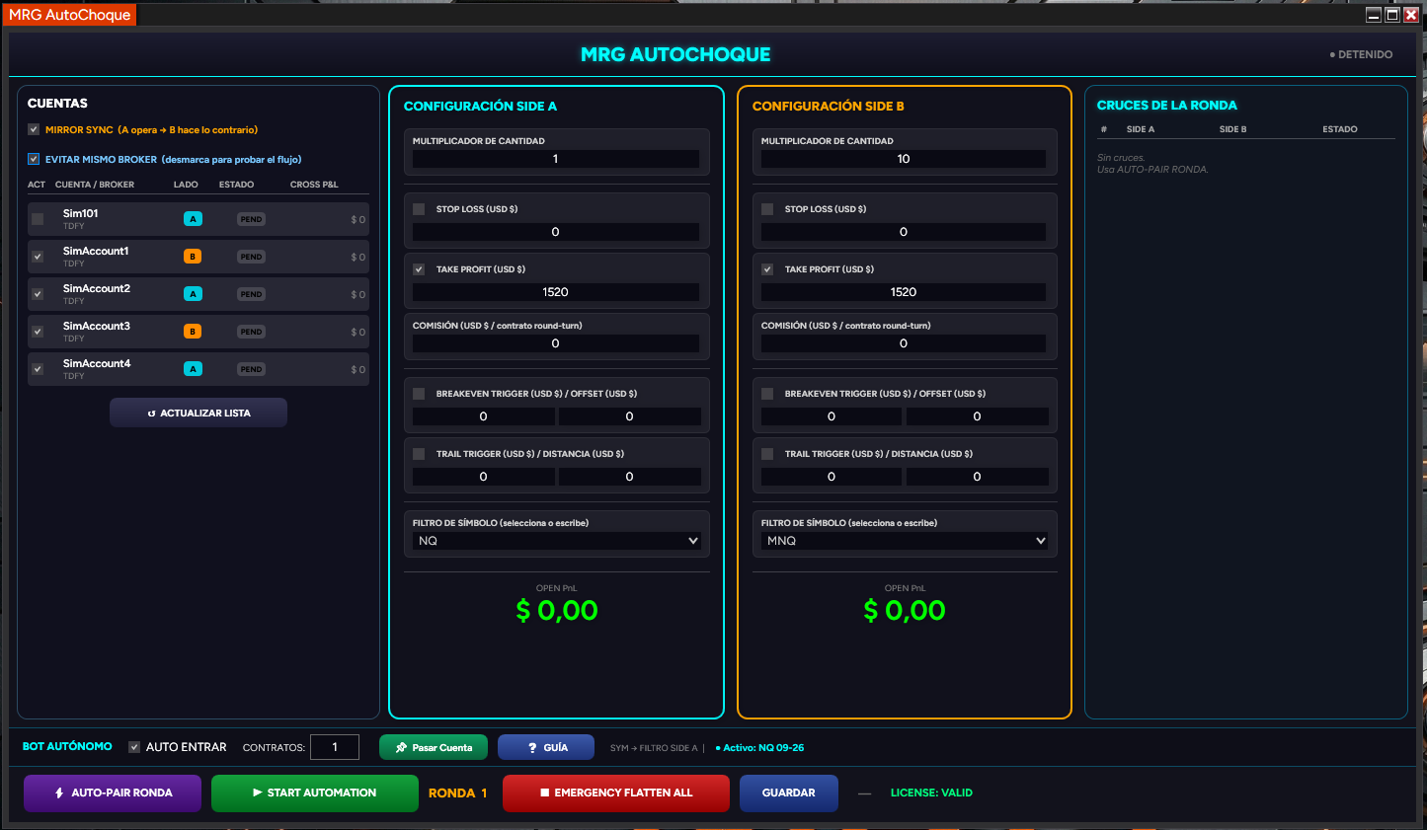Viewport: 1427px width, 830px height.
Task: Click the Side B commission field
Action: (x=904, y=343)
